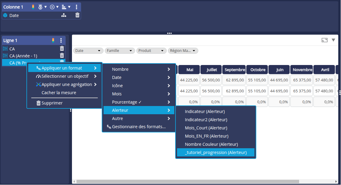The image size is (341, 185).
Task: Open the three-dot menu of the Ligne 1 panel
Action: coord(61,40)
